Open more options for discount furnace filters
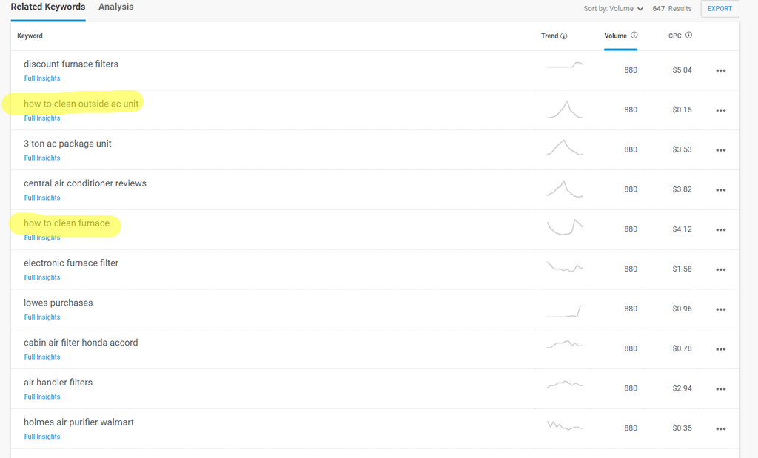Image resolution: width=758 pixels, height=458 pixels. [x=720, y=70]
